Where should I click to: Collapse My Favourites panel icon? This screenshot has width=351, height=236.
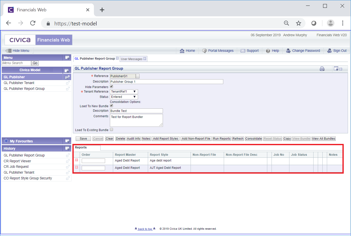[67, 141]
